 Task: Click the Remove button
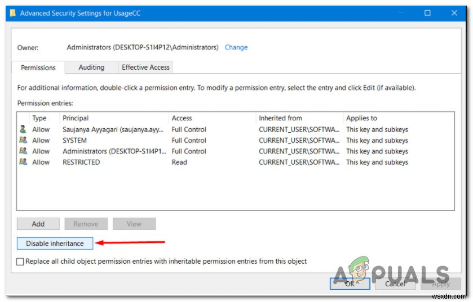86,224
